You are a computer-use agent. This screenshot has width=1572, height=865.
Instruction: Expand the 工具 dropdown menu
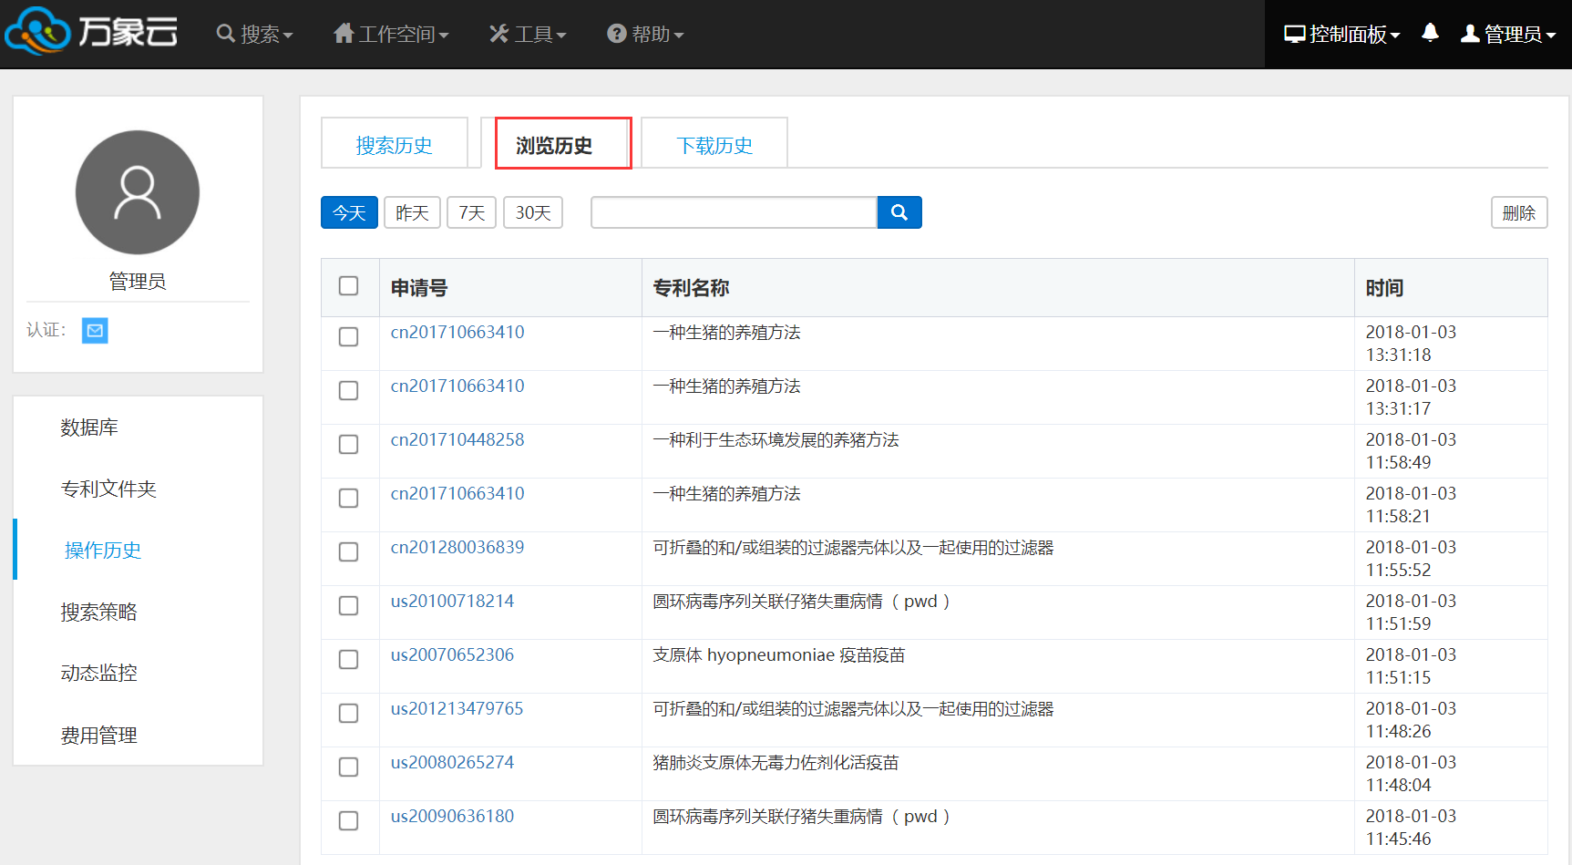[528, 34]
